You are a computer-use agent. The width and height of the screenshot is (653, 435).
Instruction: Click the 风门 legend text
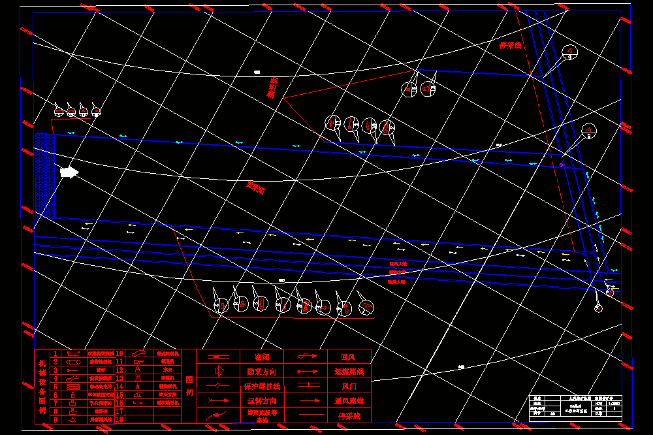(349, 386)
